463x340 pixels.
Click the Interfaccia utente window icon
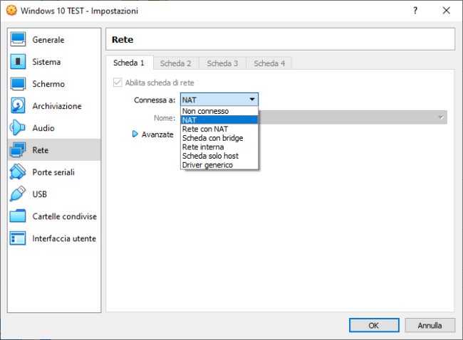pyautogui.click(x=18, y=238)
